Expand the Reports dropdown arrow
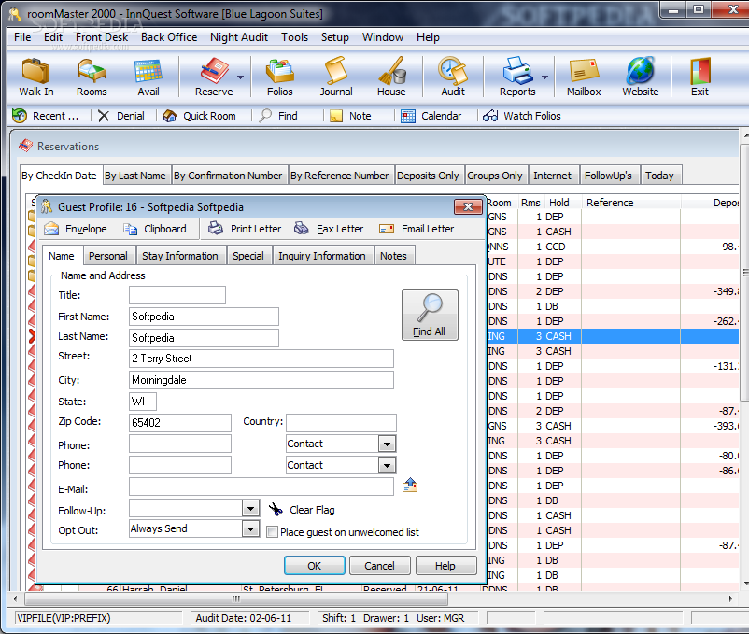Image resolution: width=749 pixels, height=634 pixels. tap(544, 77)
